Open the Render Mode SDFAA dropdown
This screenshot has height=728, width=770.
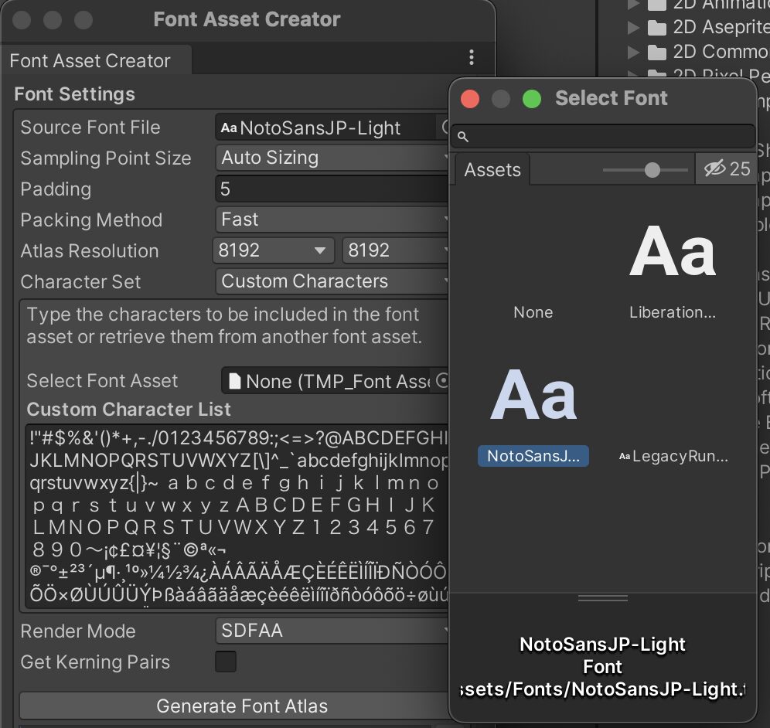pos(332,631)
